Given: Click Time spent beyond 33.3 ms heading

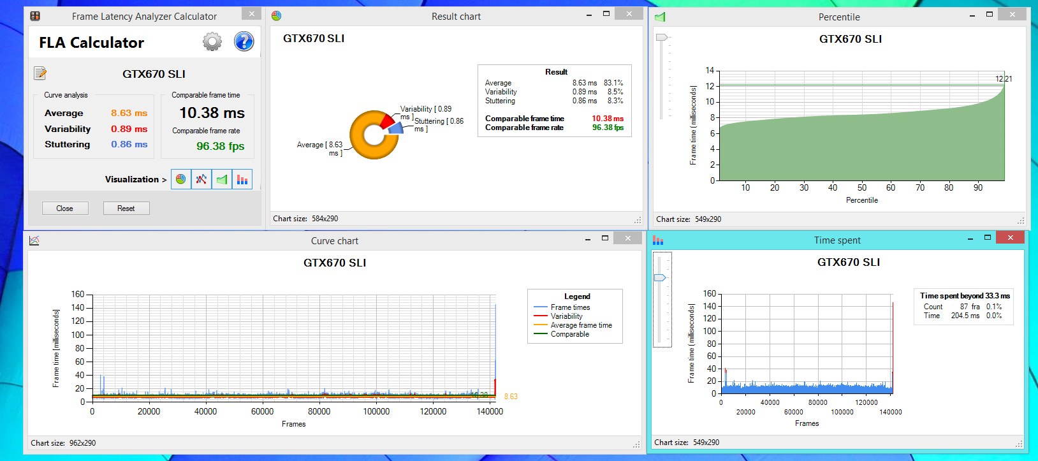Looking at the screenshot, I should pyautogui.click(x=965, y=296).
